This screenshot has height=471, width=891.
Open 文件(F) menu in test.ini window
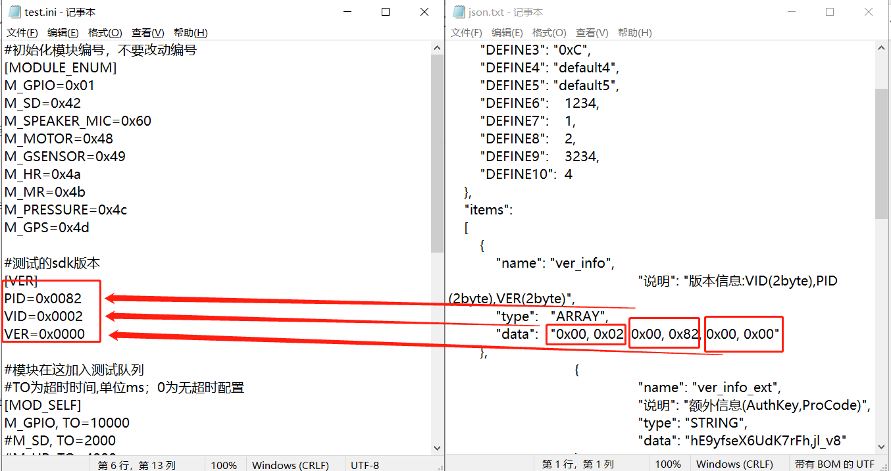22,33
